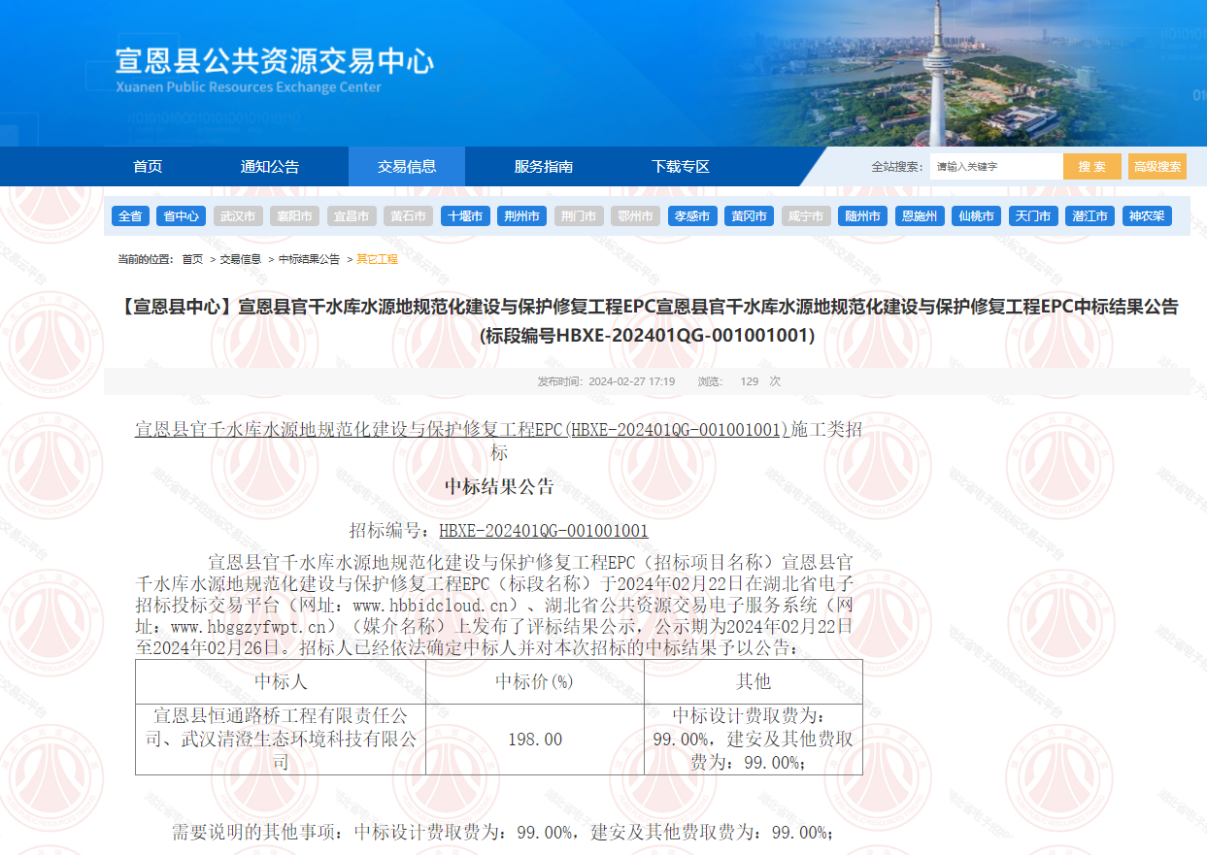1207x855 pixels.
Task: Click the 发布时间 2024-02-27 17:19 text
Action: coord(606,381)
